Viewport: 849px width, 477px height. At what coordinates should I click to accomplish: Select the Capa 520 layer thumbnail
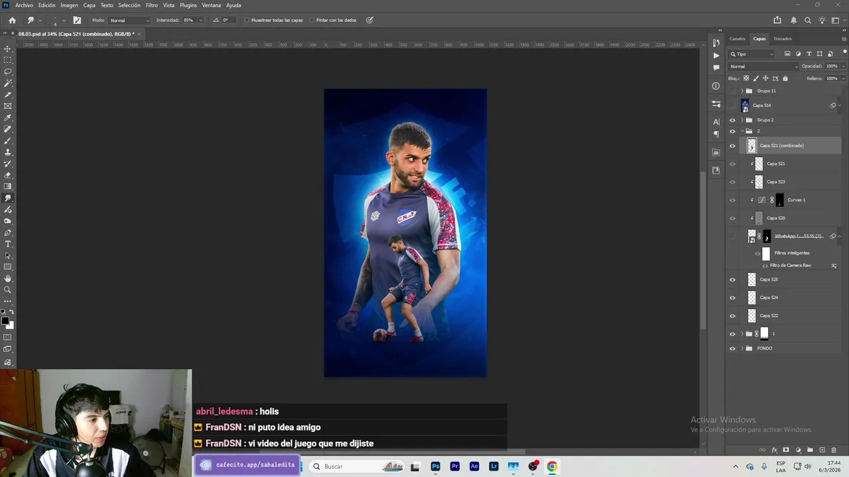(x=759, y=218)
